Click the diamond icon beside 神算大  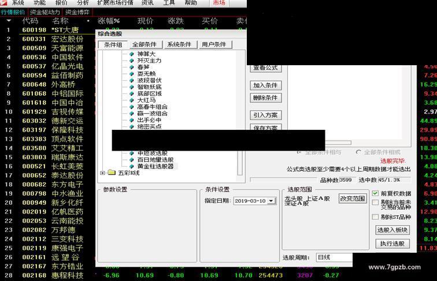point(132,54)
